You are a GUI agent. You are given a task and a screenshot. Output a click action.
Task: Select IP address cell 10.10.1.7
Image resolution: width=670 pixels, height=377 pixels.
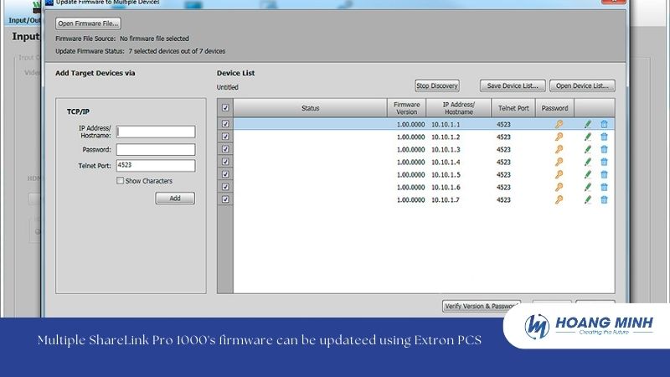(446, 200)
